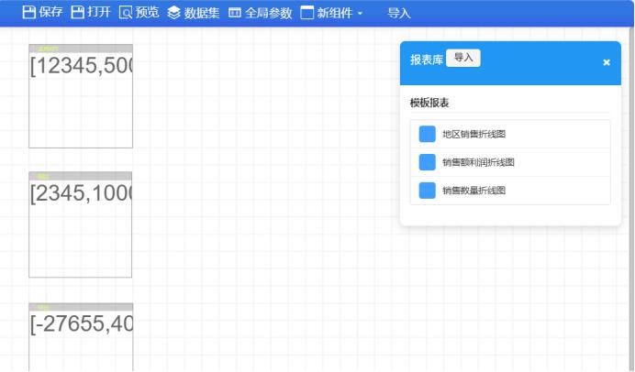Click the 保存 label in the toolbar

click(50, 12)
